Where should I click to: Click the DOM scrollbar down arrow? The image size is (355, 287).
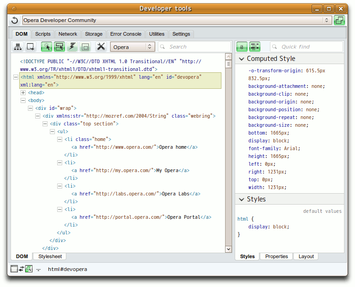click(228, 249)
